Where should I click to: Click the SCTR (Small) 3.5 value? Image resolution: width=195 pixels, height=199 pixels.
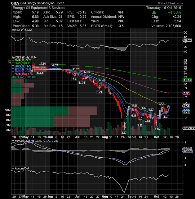pyautogui.click(x=121, y=26)
